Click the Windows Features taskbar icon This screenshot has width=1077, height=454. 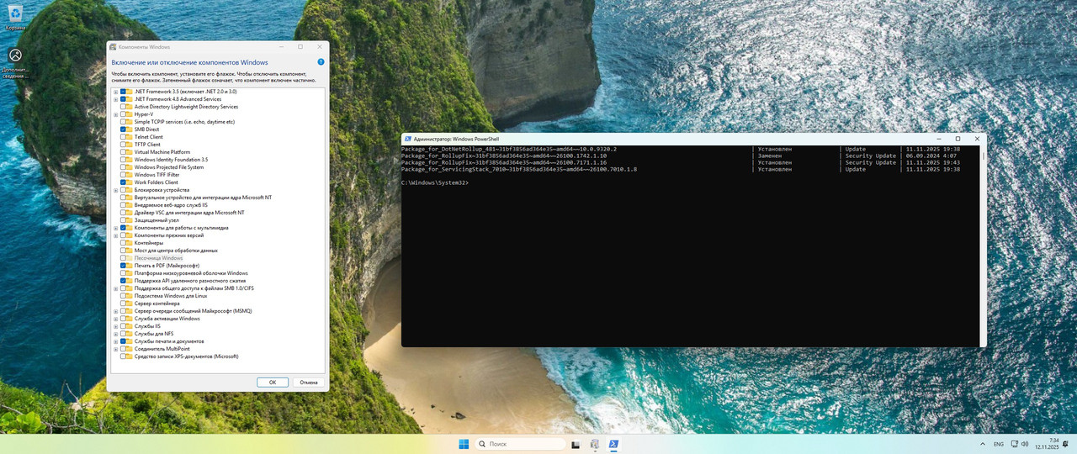pos(595,444)
